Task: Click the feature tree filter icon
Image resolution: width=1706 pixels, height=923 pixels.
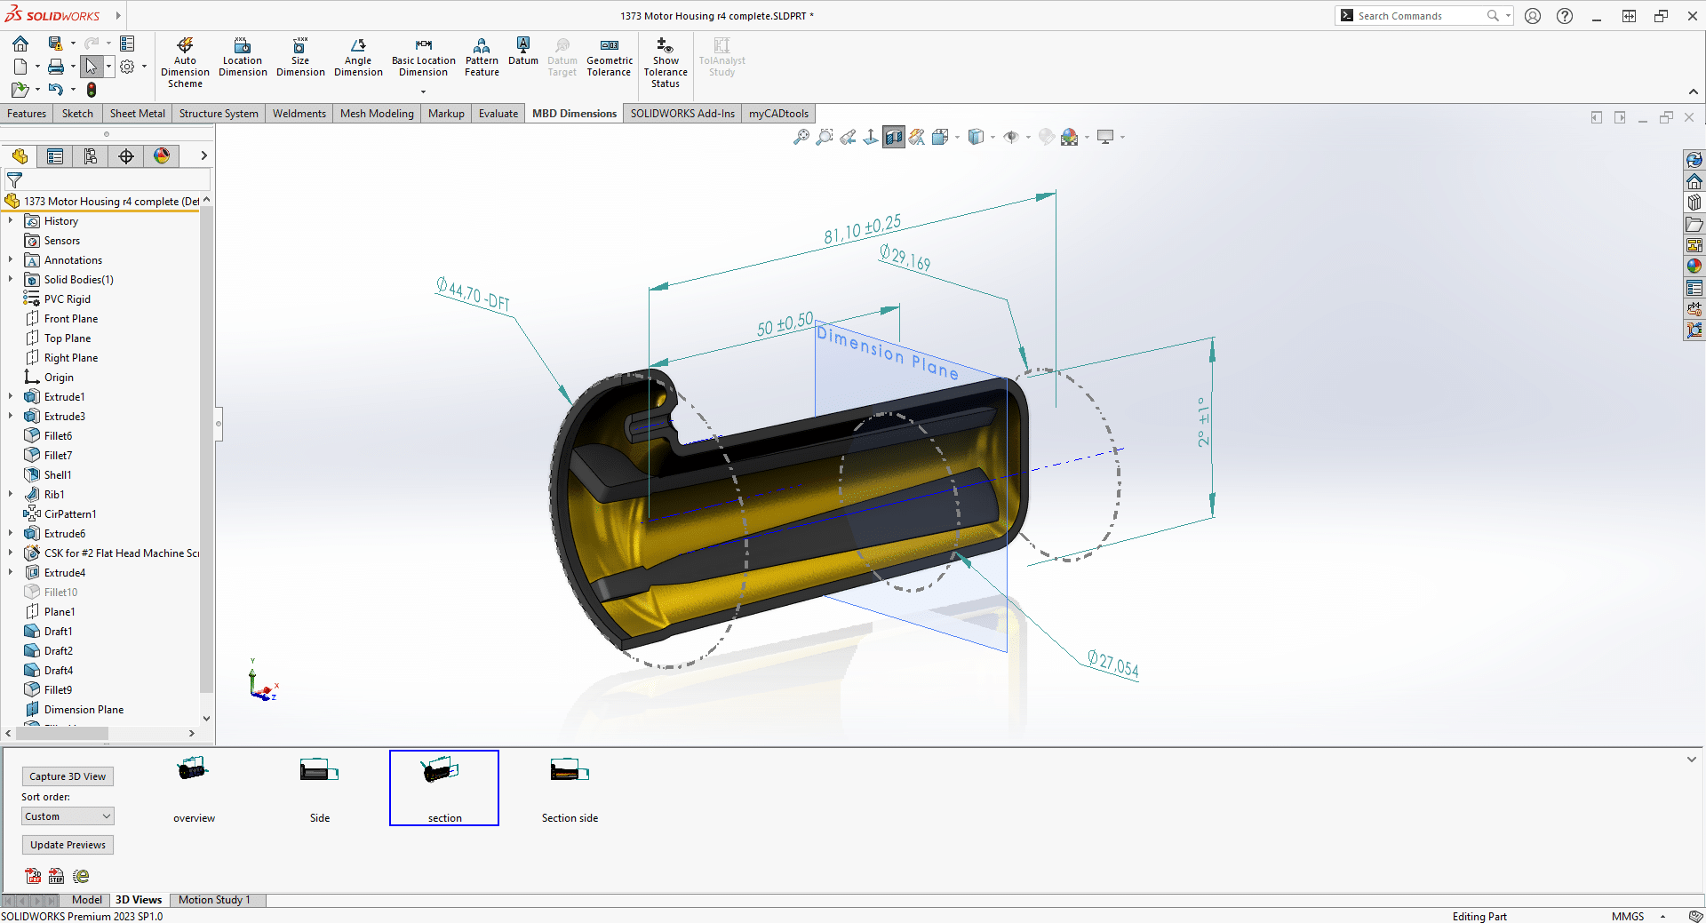Action: coord(14,180)
